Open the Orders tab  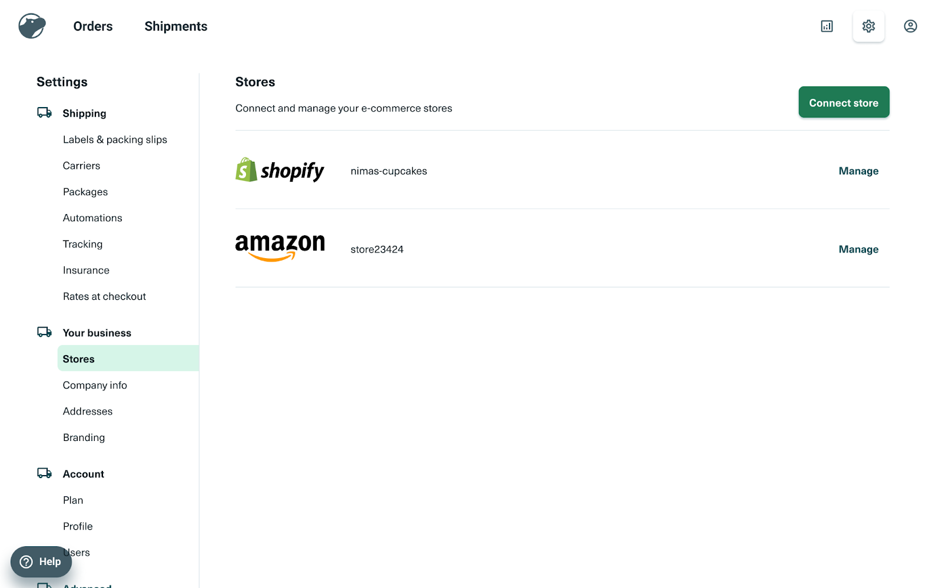93,26
